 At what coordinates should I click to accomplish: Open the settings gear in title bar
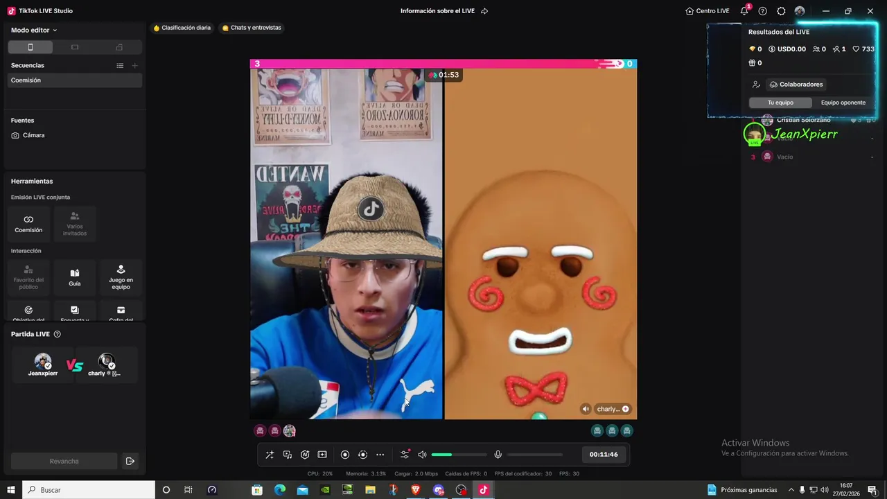click(x=781, y=11)
